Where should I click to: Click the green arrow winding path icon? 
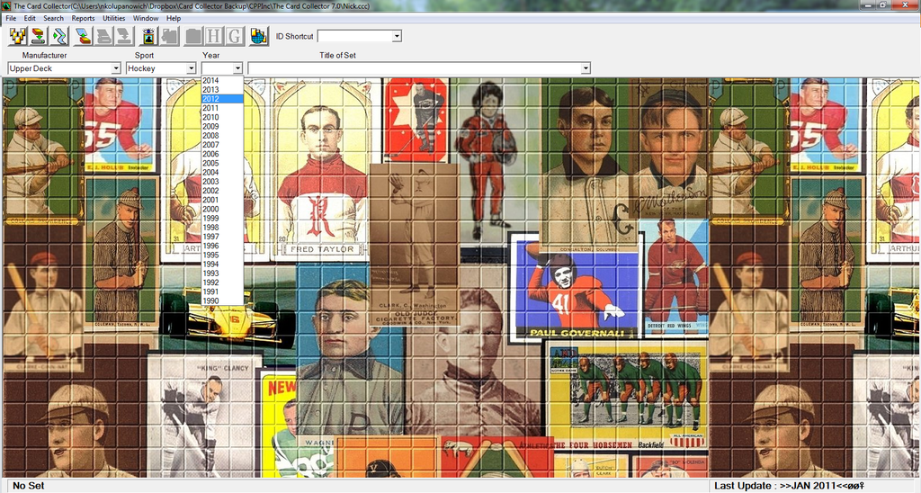click(60, 36)
